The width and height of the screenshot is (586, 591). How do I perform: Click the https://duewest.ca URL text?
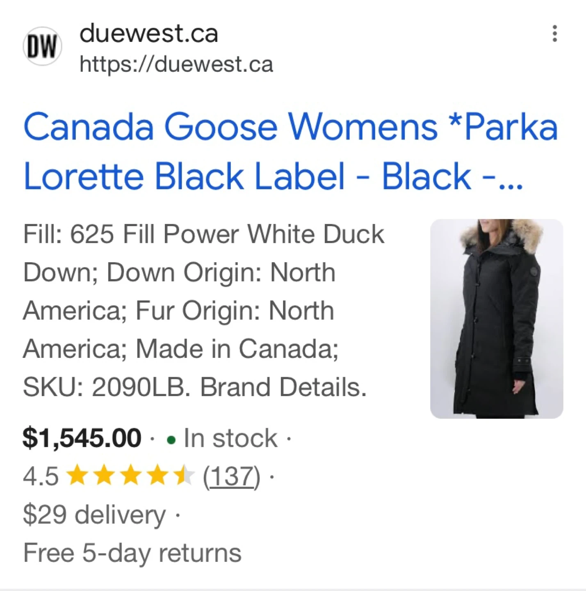(x=176, y=64)
